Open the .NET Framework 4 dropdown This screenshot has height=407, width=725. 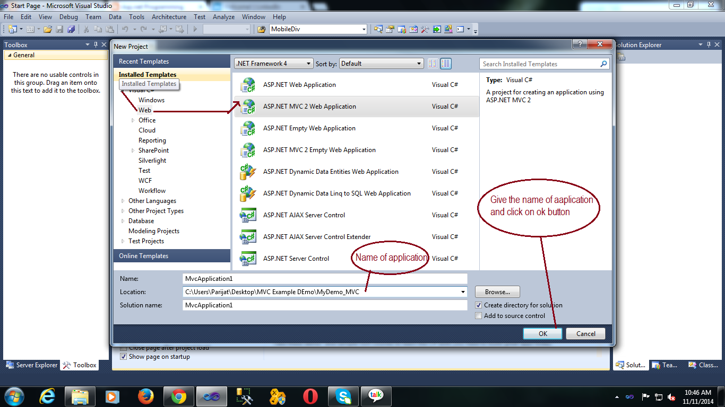pos(274,64)
